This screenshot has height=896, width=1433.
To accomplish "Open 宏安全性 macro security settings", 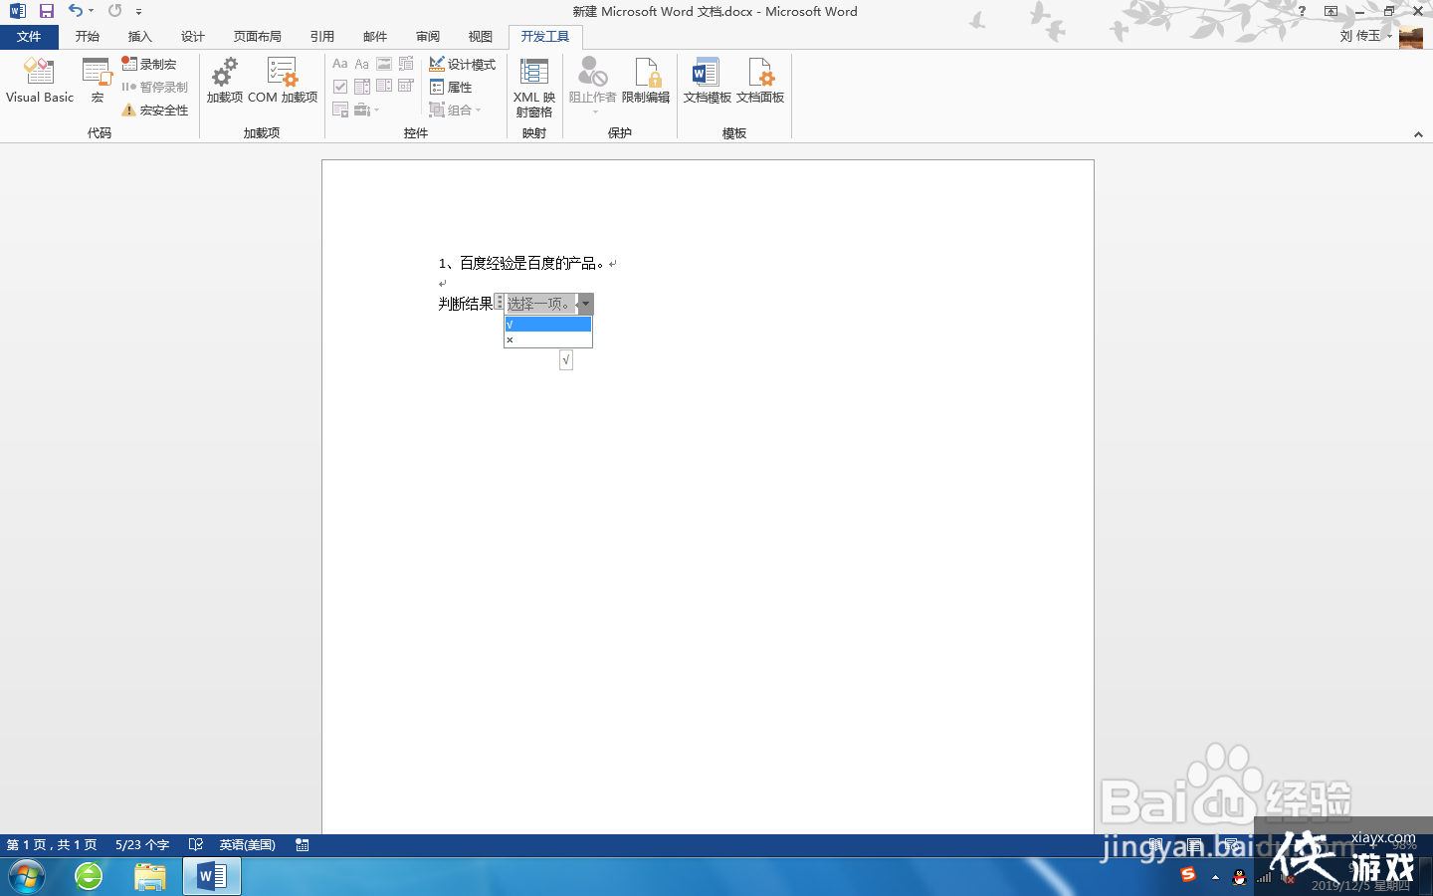I will point(155,110).
